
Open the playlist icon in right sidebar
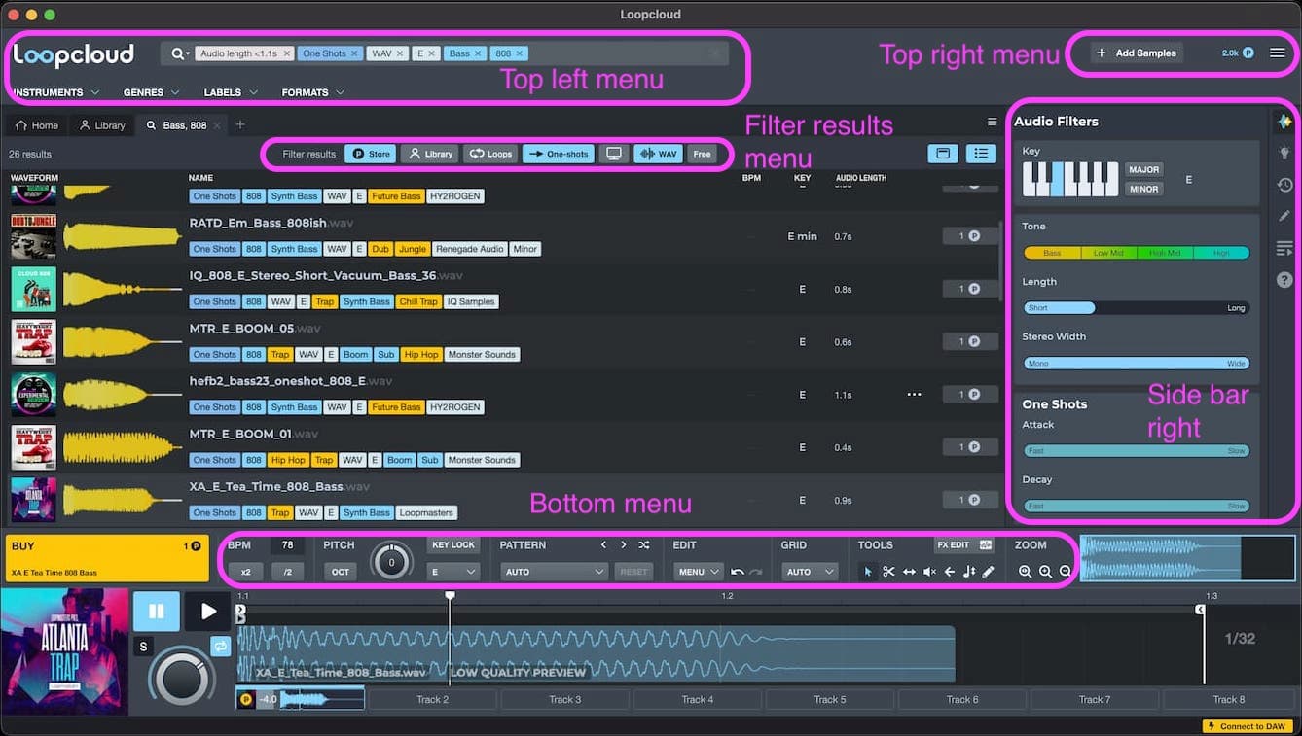[x=1284, y=248]
